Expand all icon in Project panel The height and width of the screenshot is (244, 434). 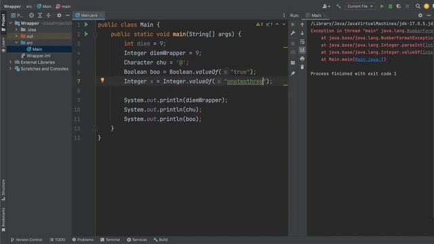pos(40,16)
